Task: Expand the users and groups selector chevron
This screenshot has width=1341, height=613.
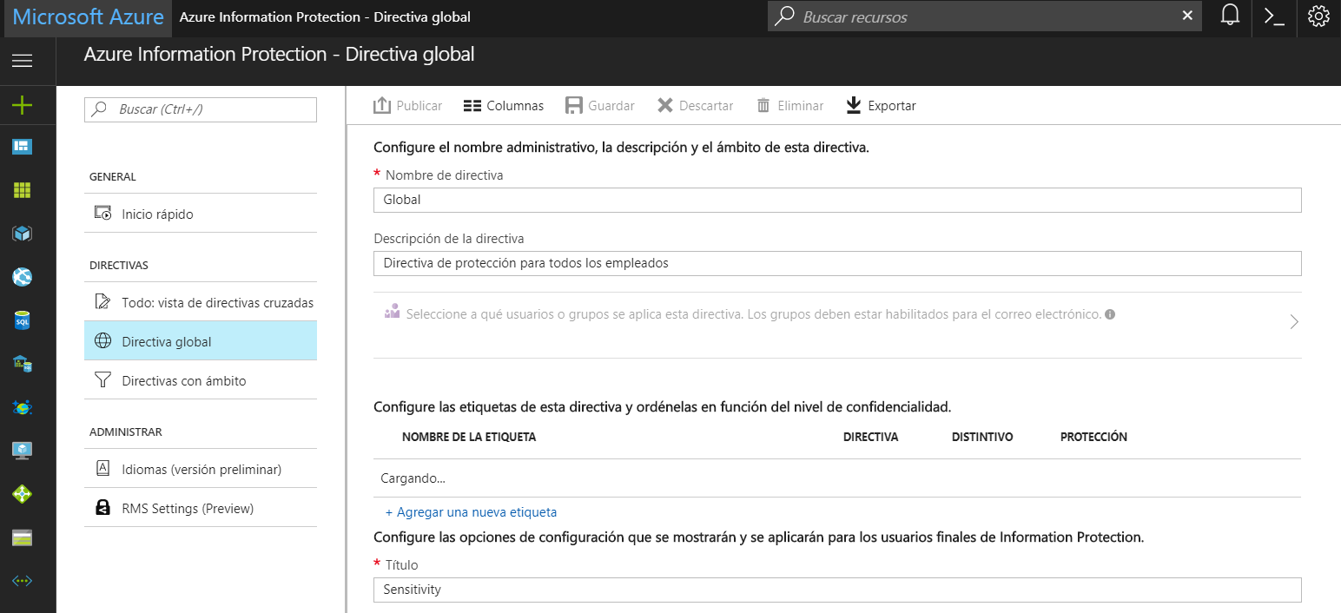Action: tap(1293, 321)
